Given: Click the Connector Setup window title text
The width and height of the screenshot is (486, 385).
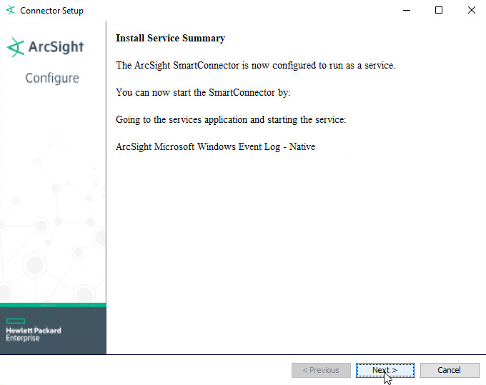Looking at the screenshot, I should coord(51,11).
